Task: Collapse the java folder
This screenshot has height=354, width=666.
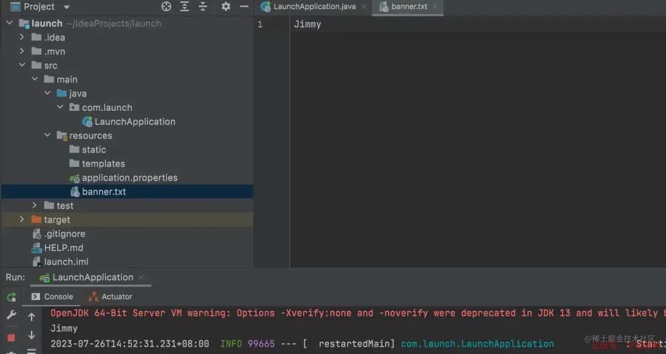Action: tap(47, 93)
